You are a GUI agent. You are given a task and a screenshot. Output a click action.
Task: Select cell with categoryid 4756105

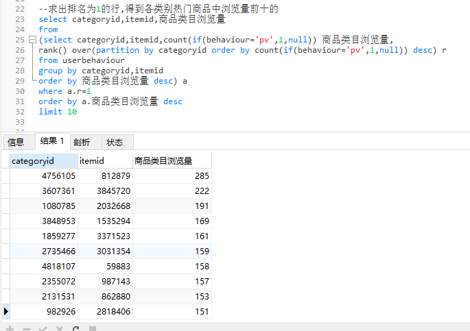[44, 176]
